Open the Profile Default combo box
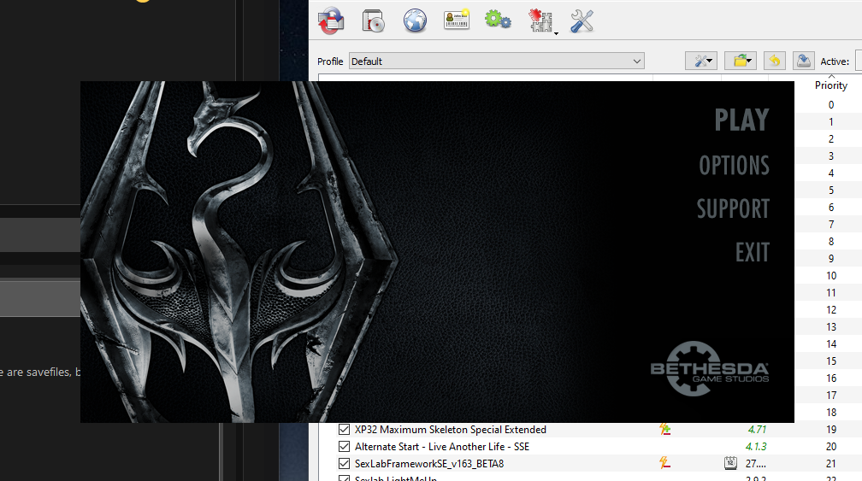The image size is (862, 481). tap(497, 61)
